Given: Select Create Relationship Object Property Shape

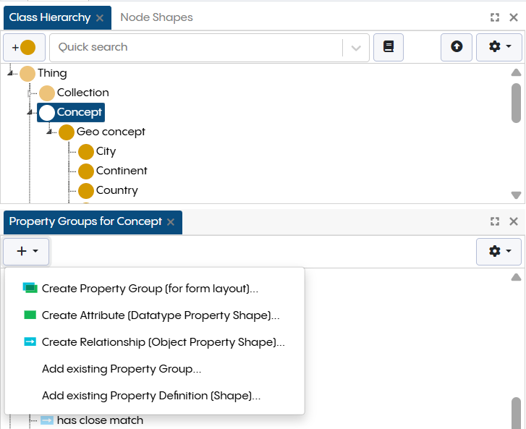Looking at the screenshot, I should click(163, 342).
